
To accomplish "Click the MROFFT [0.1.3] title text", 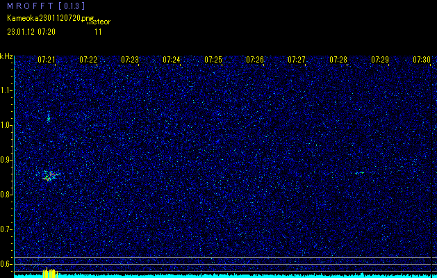I will tap(46, 6).
